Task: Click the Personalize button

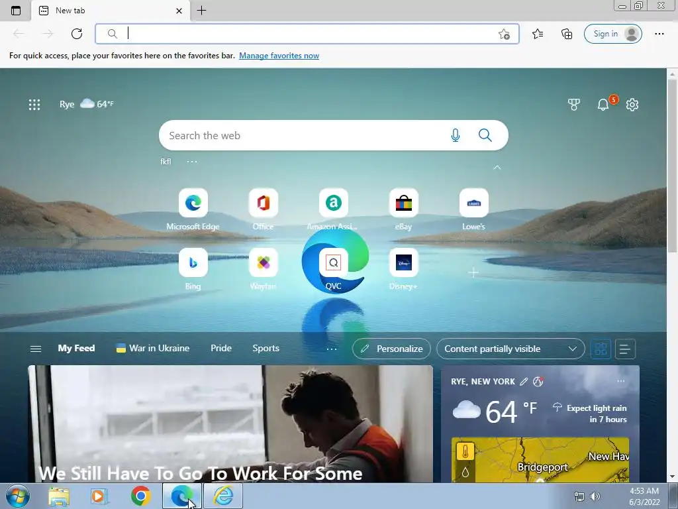Action: pyautogui.click(x=391, y=349)
